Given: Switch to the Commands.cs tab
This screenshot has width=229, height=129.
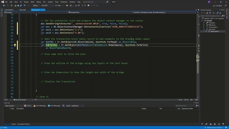Looking at the screenshot, I should pyautogui.click(x=9, y=10).
